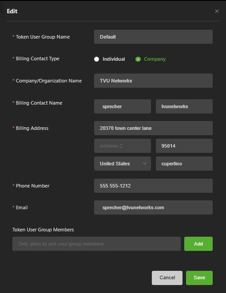226x293 pixels.
Task: Save the token user group changes
Action: click(x=199, y=278)
